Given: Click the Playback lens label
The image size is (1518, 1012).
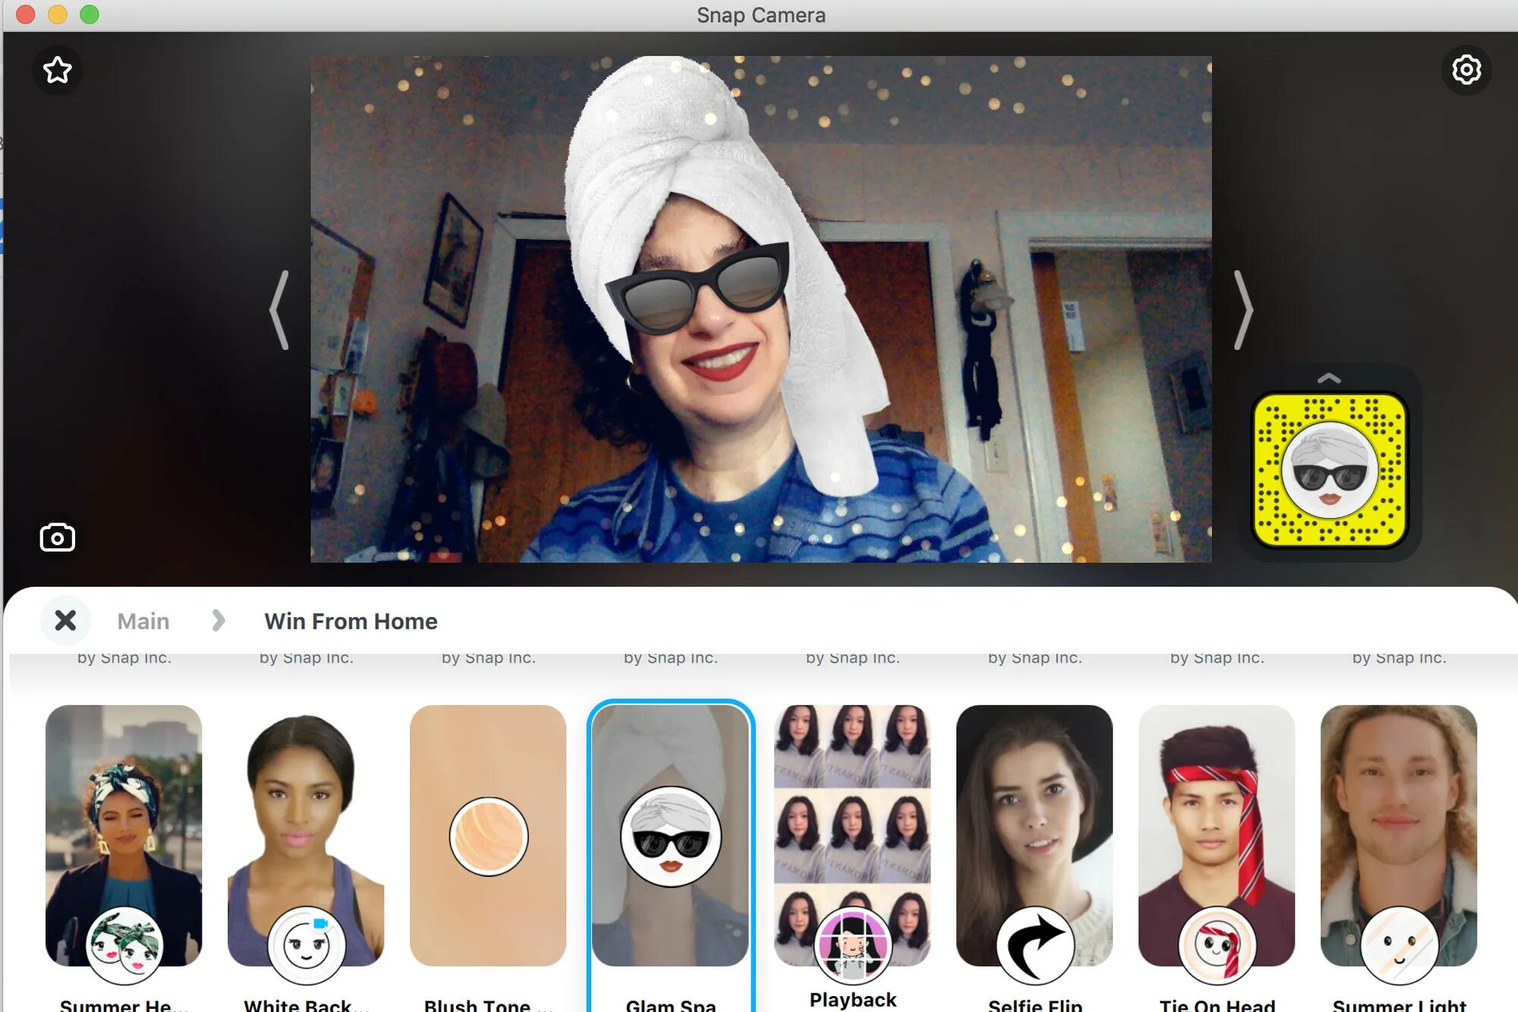Looking at the screenshot, I should pos(852,999).
